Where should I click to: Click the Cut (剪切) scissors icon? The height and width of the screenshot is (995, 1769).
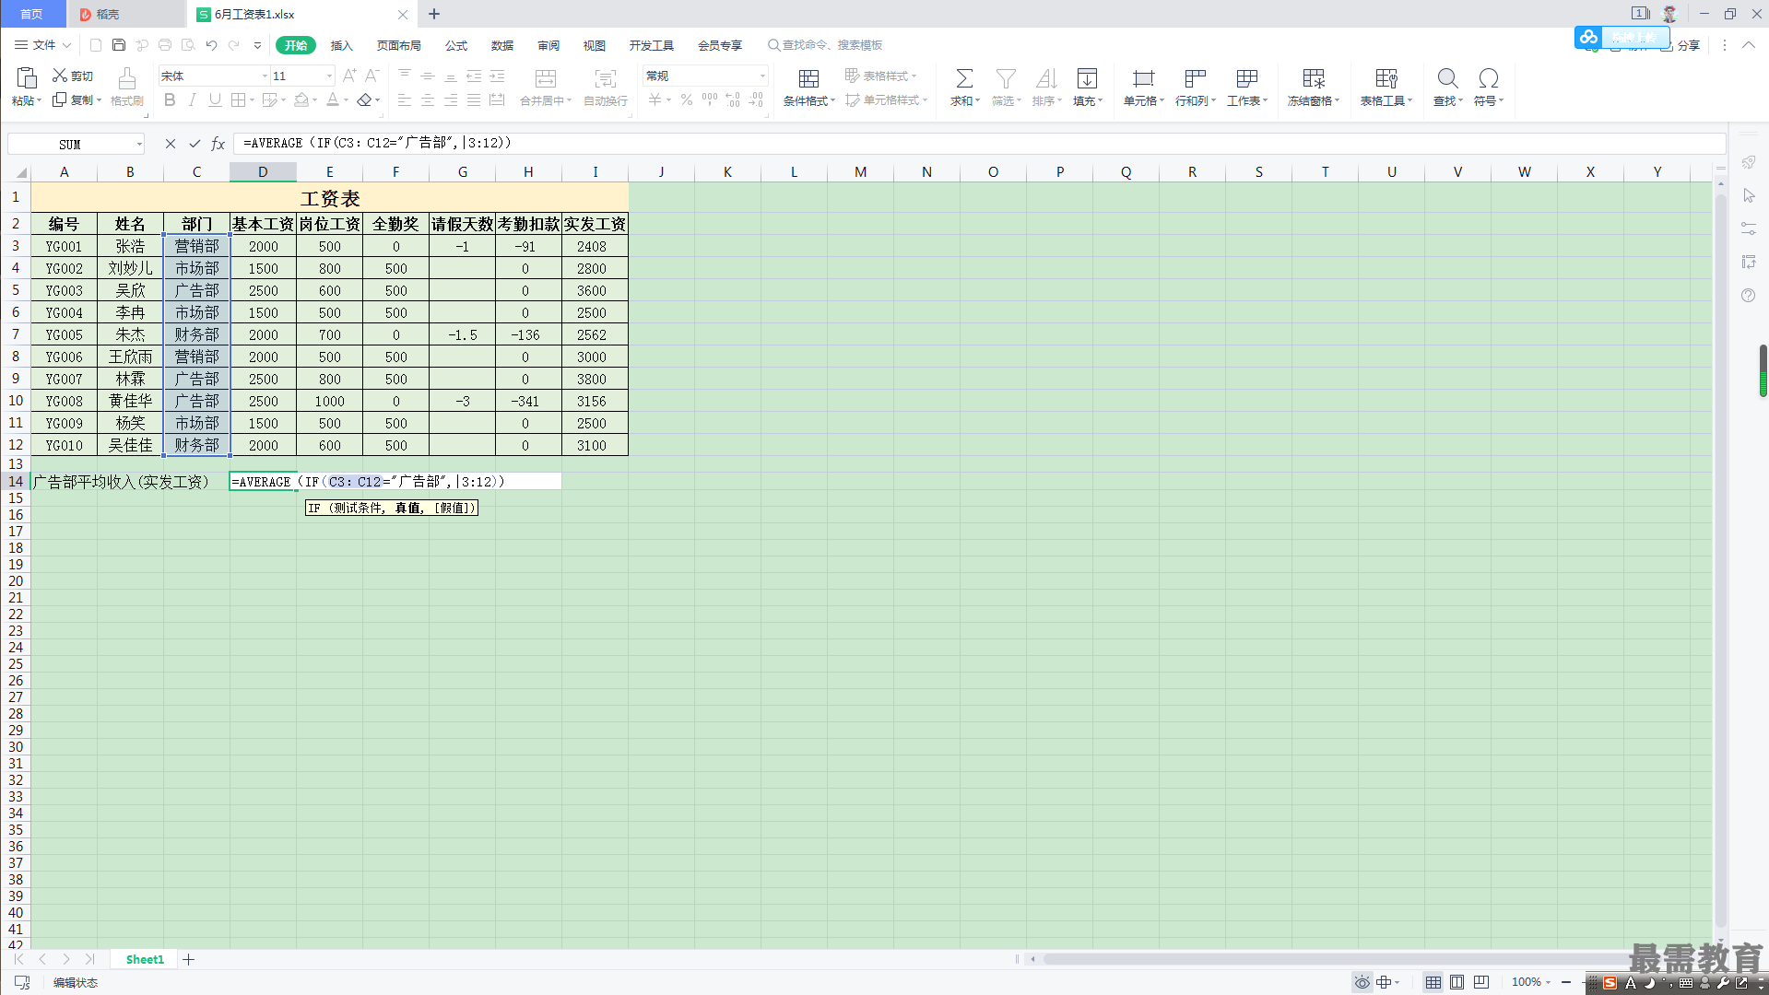pos(60,76)
